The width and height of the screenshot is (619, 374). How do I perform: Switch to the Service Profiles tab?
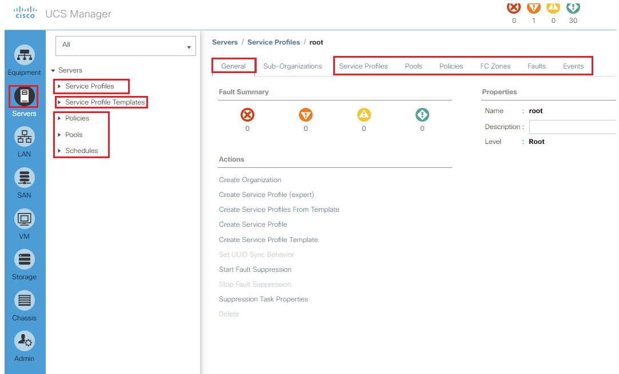(x=363, y=66)
